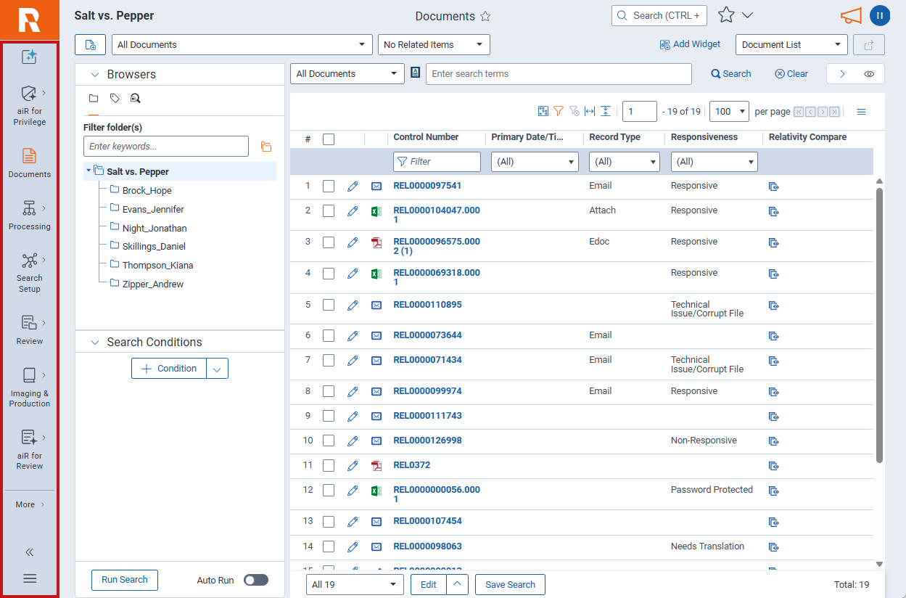The height and width of the screenshot is (598, 906).
Task: Toggle the Auto Run switch
Action: [256, 580]
